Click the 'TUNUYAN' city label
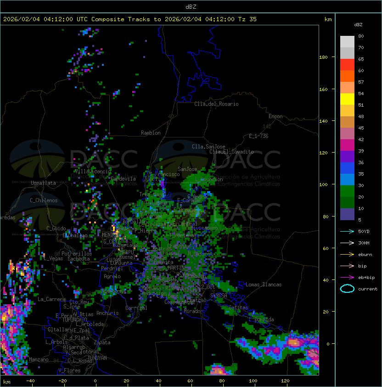Screen dimensions: 382x387 (x=97, y=358)
